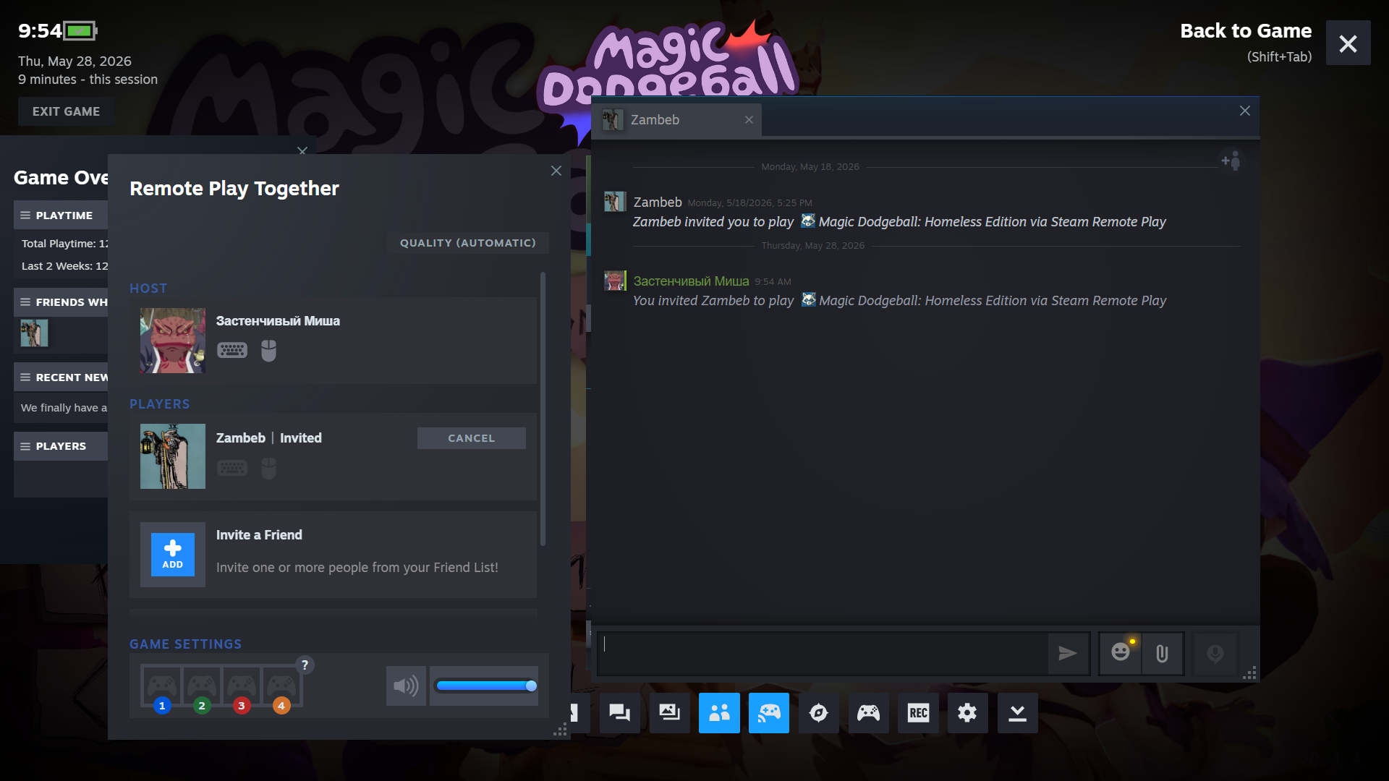Mute the Remote Play speaker volume icon
The image size is (1389, 781).
pyautogui.click(x=406, y=686)
